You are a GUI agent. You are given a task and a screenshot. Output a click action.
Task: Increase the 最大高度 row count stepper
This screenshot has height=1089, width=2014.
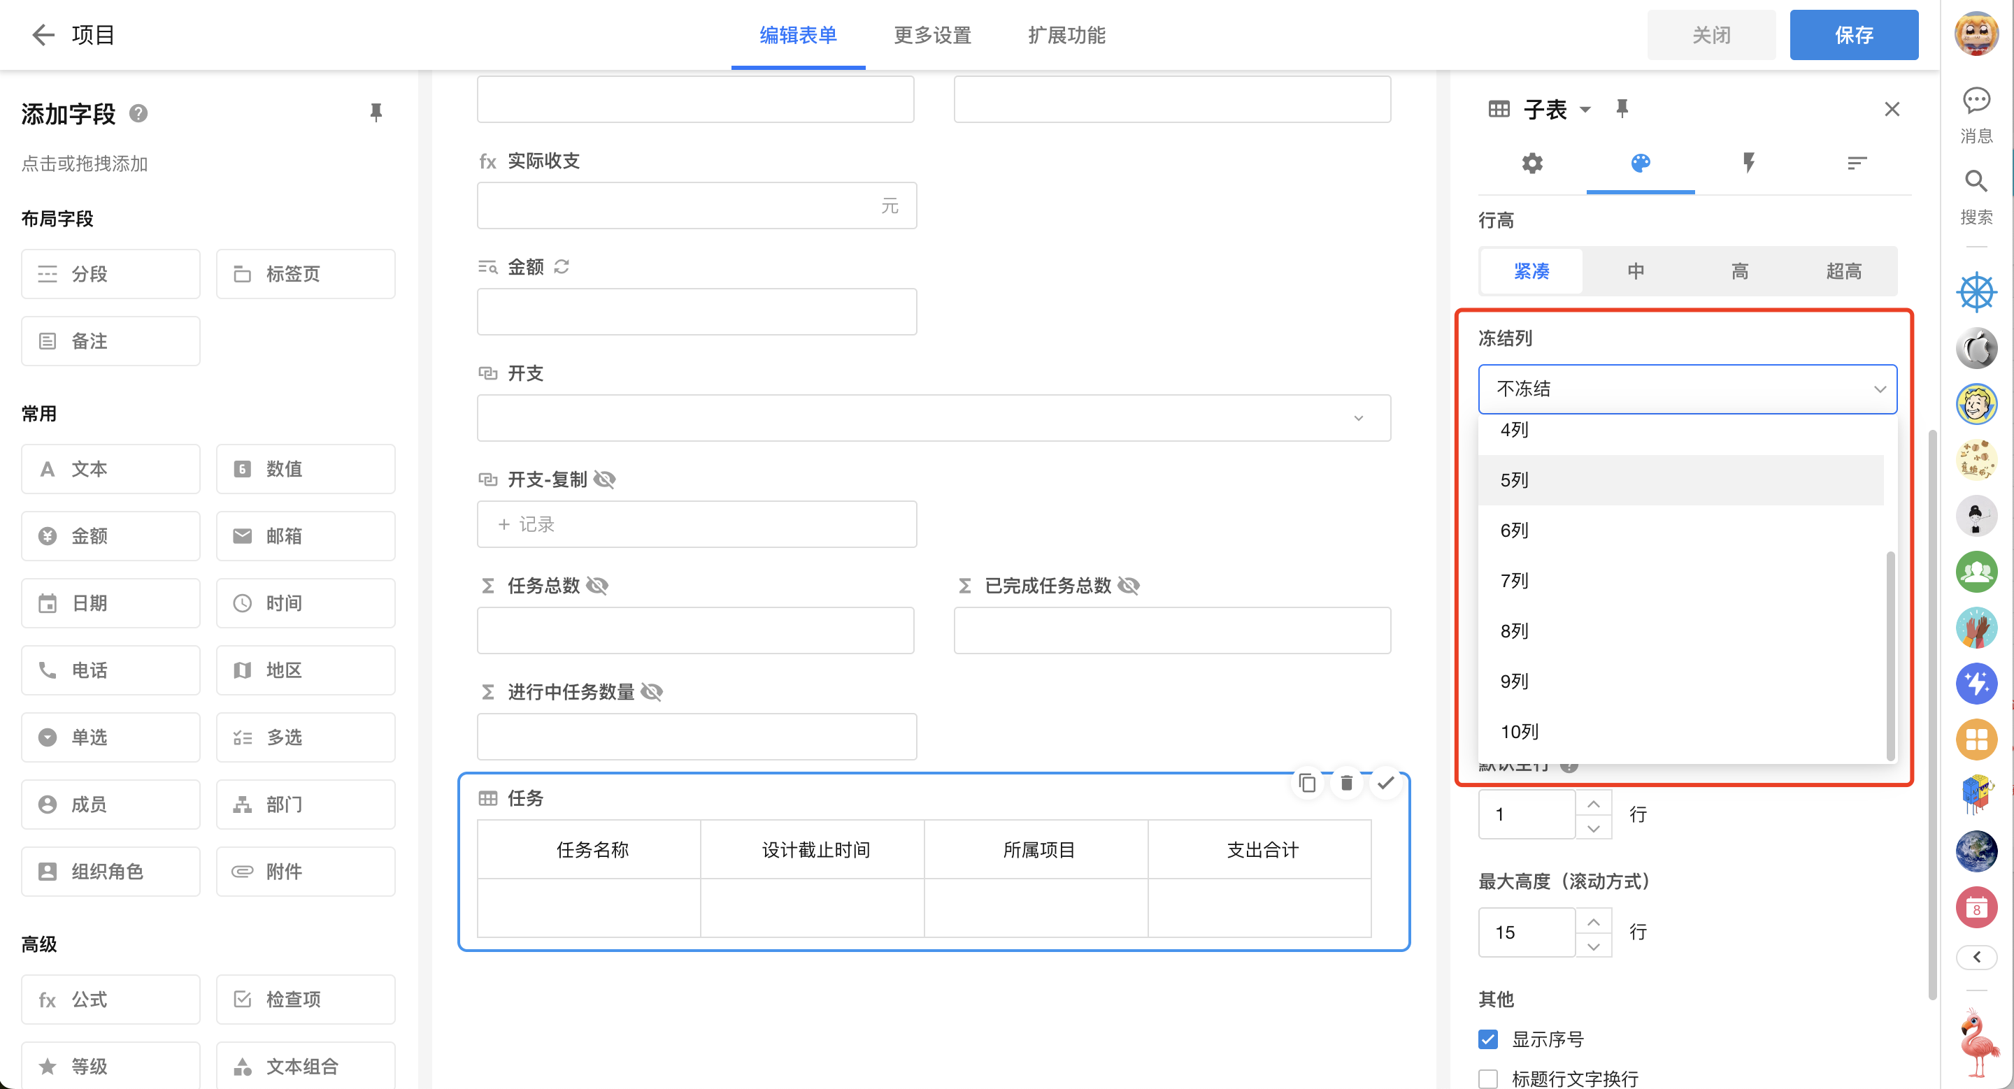(1592, 922)
